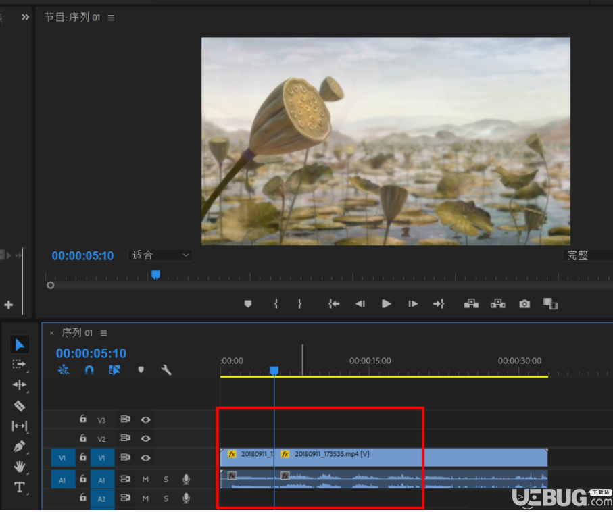Screen dimensions: 613x512
Task: Click timeline timecode 00:00:05:10
Action: tap(91, 353)
